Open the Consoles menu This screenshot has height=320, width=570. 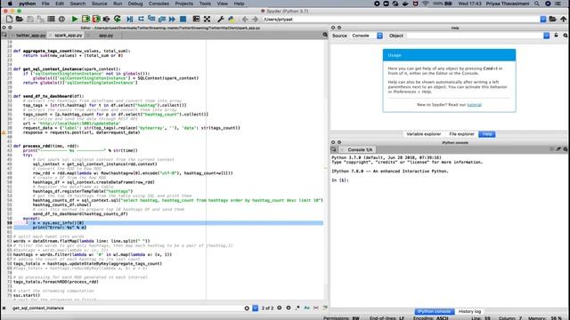tap(159, 4)
